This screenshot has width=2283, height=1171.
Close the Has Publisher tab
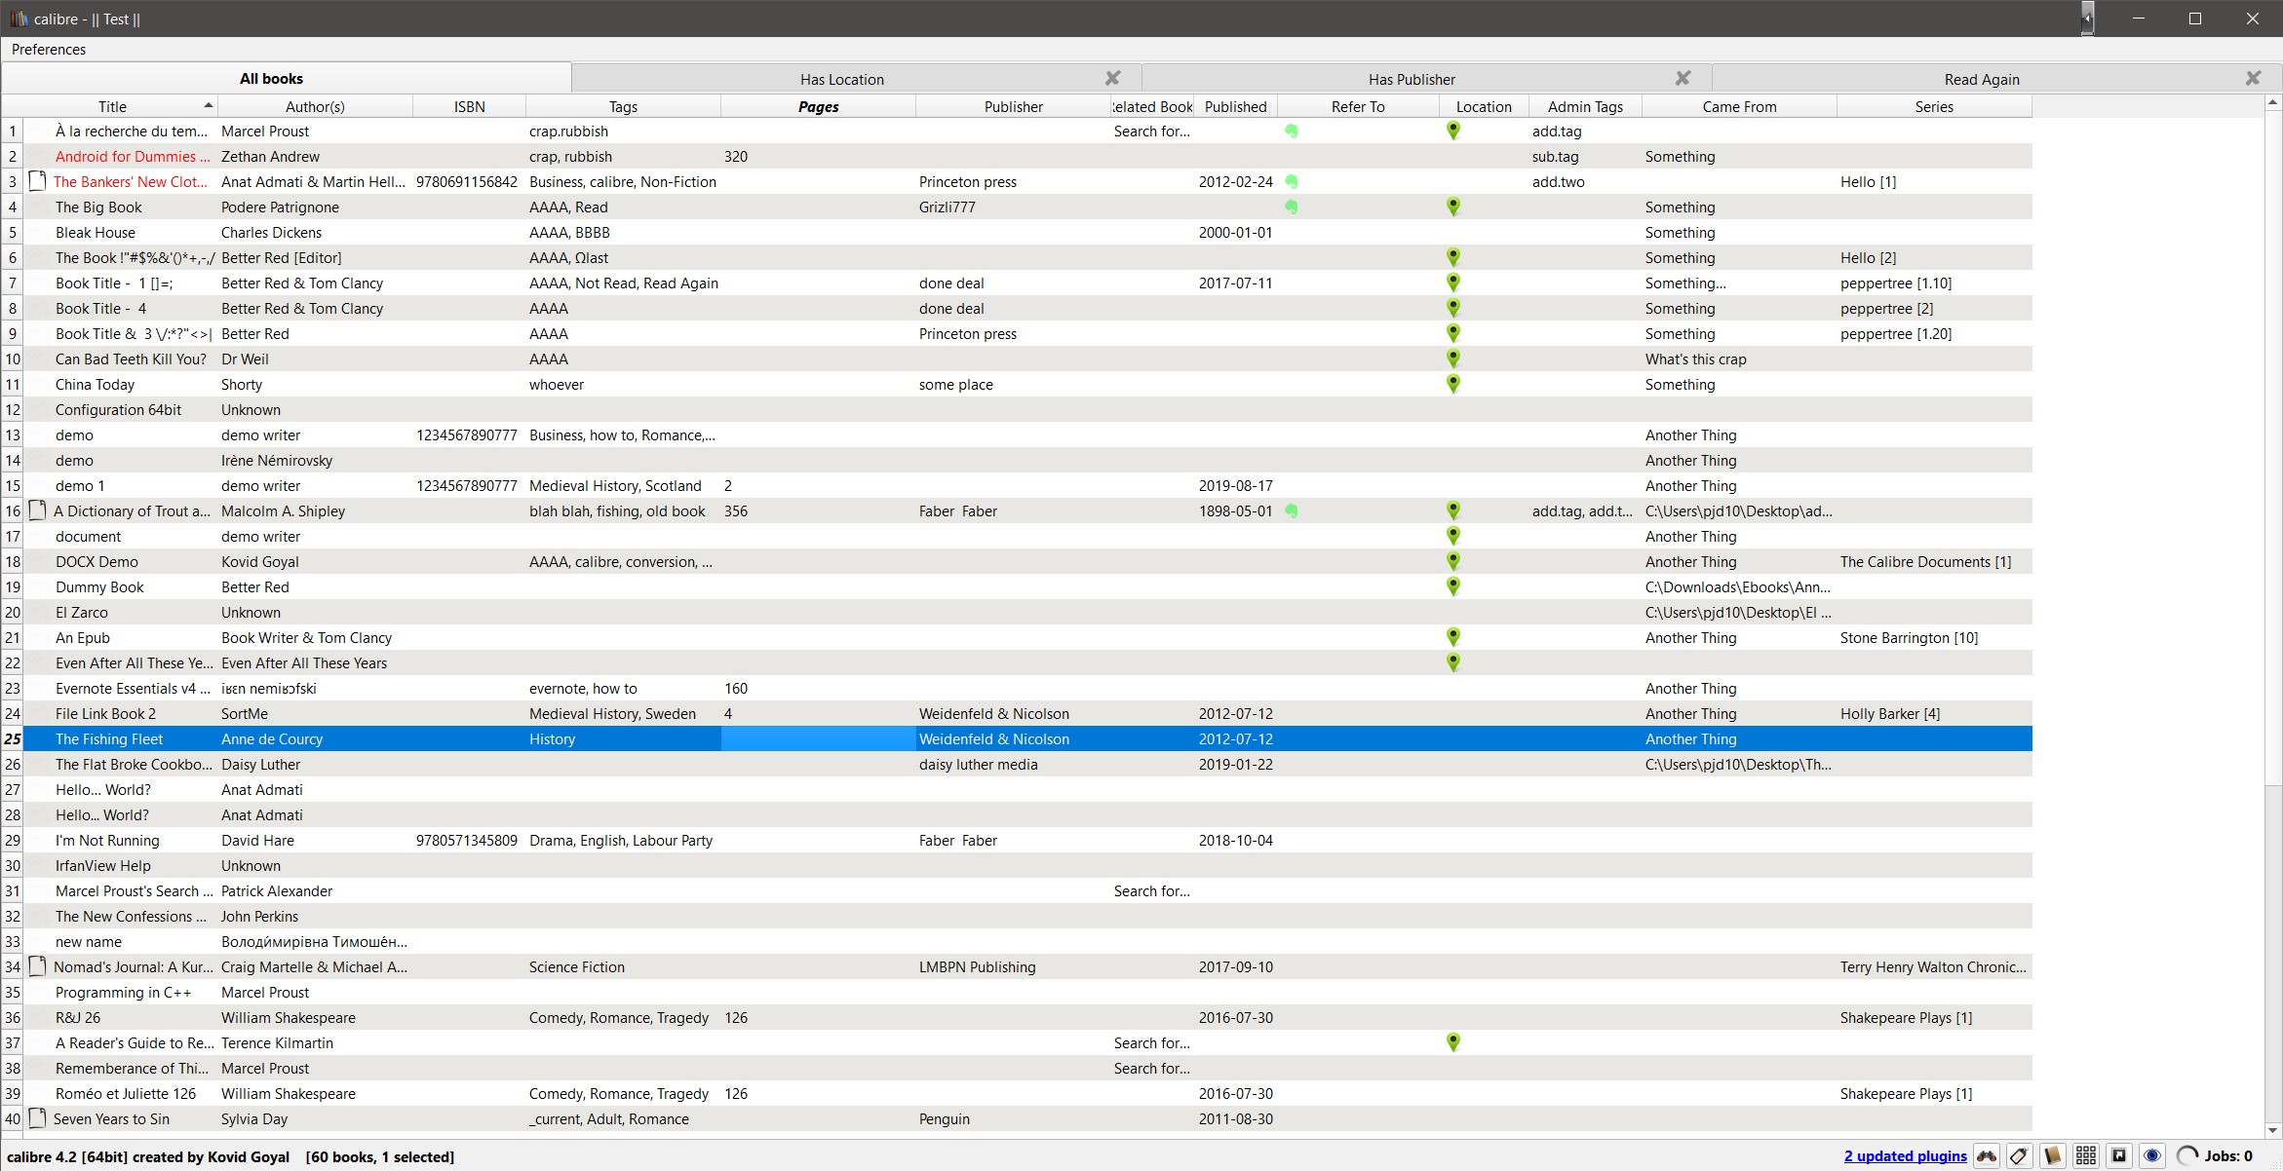pos(1683,78)
